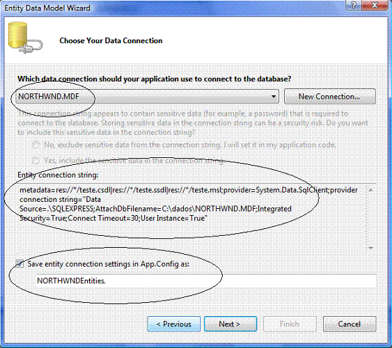Open the NORTHWND.MDF connection dropdown arrow

coord(274,97)
